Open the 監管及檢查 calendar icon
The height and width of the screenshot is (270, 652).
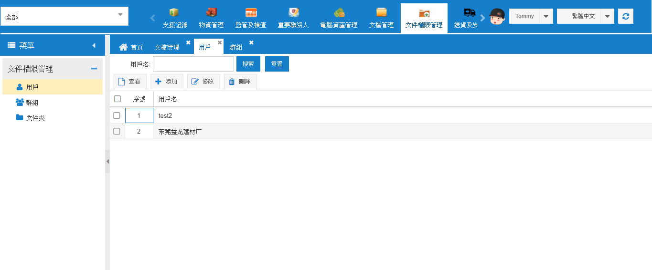click(x=251, y=13)
